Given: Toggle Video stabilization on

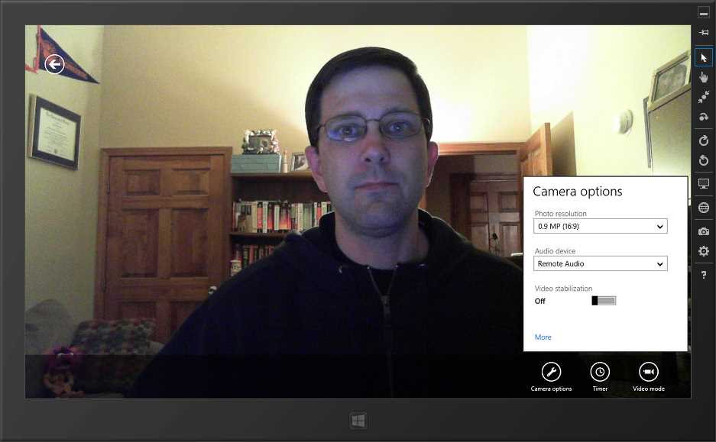Looking at the screenshot, I should click(604, 300).
